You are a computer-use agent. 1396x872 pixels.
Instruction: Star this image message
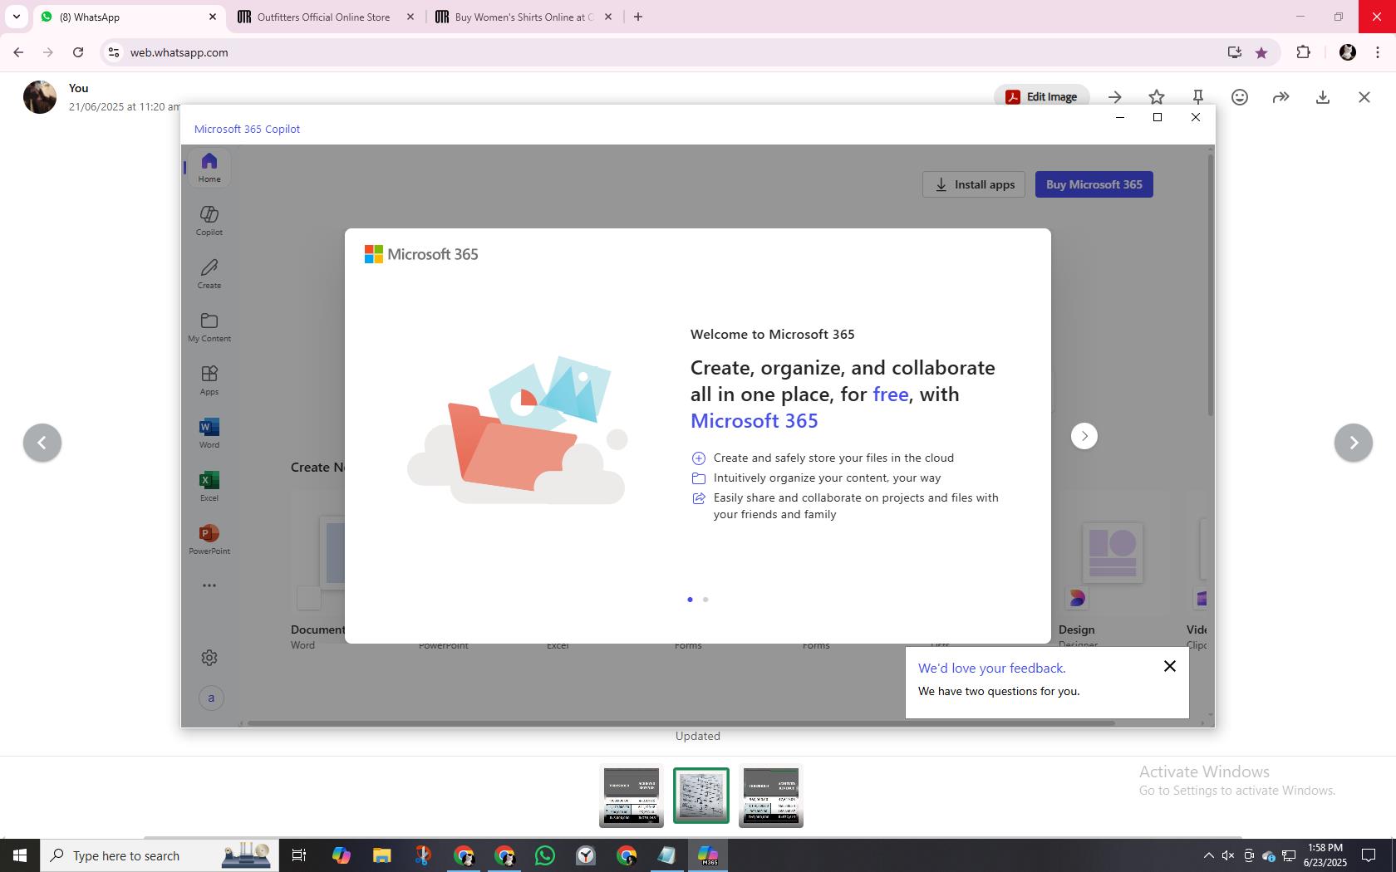[x=1157, y=97]
